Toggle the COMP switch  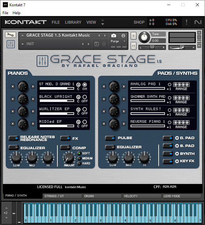click(65, 147)
